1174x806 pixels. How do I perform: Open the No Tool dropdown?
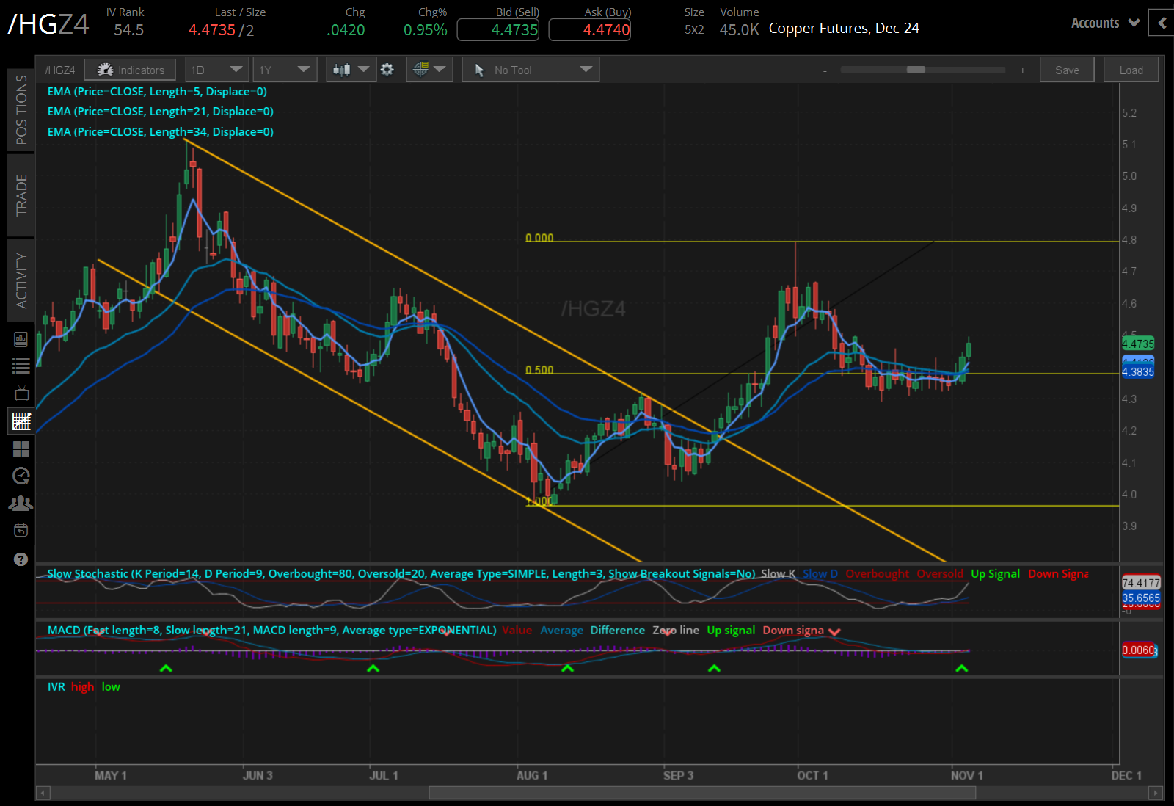(530, 69)
